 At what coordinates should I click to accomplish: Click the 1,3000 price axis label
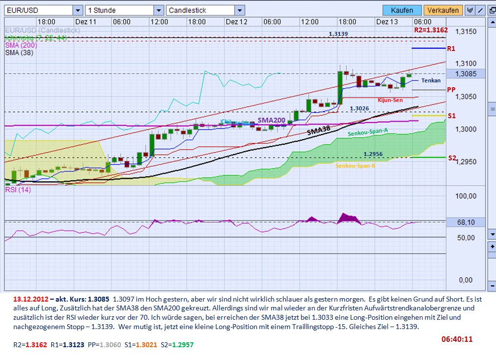pyautogui.click(x=466, y=129)
